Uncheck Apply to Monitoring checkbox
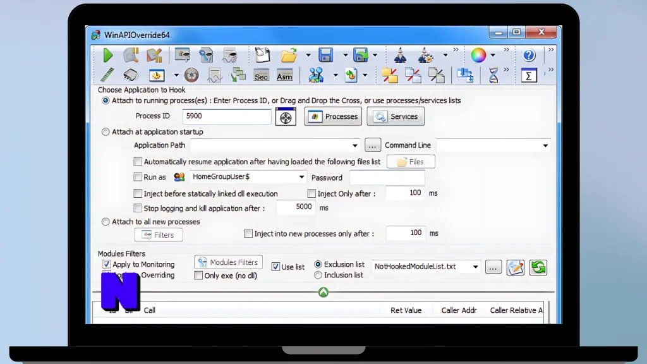The height and width of the screenshot is (364, 647). [x=106, y=264]
